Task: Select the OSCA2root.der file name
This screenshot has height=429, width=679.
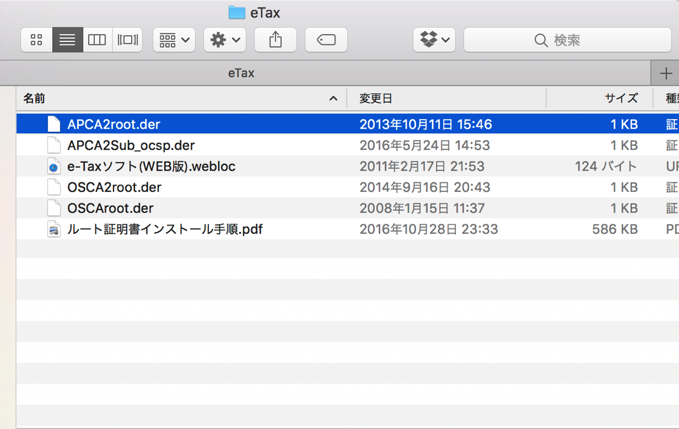Action: coord(114,187)
